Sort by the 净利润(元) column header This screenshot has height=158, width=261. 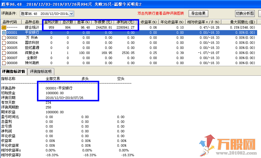click(x=125, y=22)
